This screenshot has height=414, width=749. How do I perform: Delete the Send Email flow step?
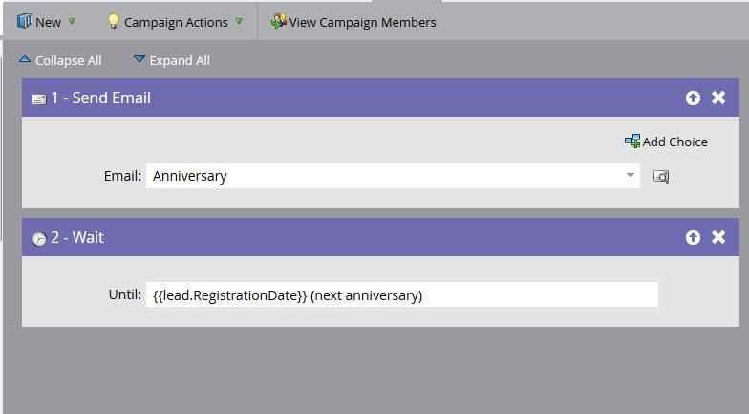coord(718,98)
